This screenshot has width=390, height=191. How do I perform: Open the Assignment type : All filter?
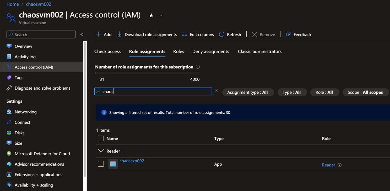(x=248, y=92)
